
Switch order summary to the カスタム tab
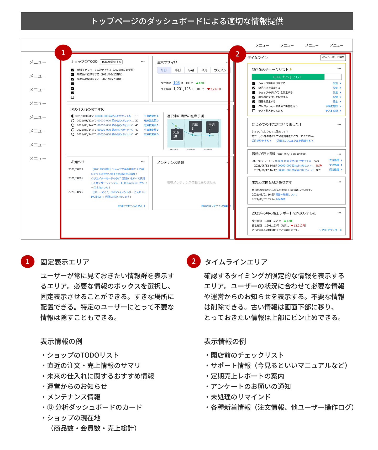pyautogui.click(x=220, y=70)
